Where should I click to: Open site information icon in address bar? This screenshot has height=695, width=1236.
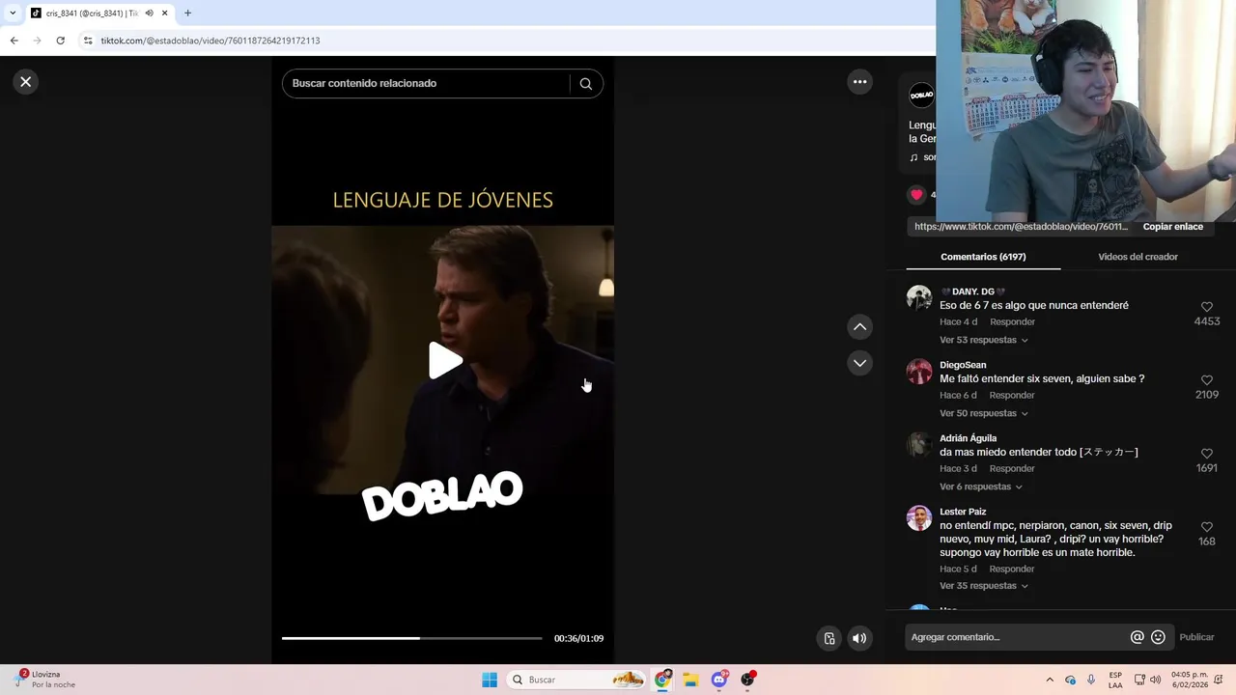pyautogui.click(x=88, y=41)
